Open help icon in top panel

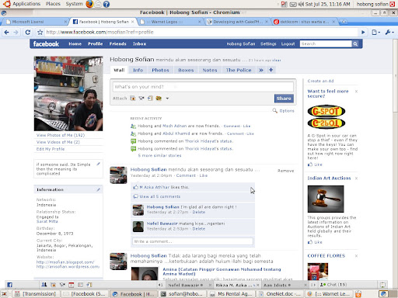106,4
